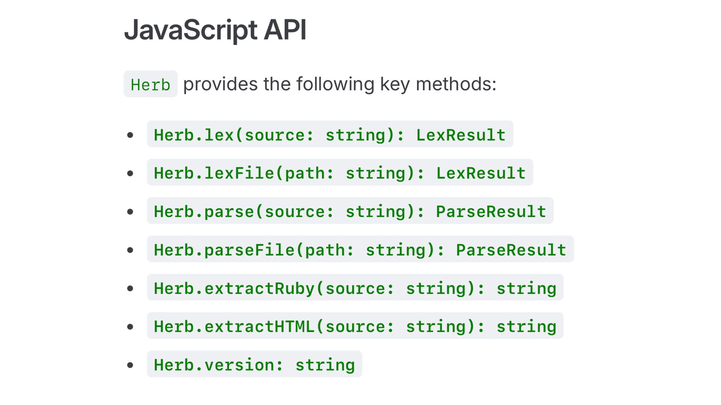Click the Herb.version property code
The width and height of the screenshot is (721, 405).
[x=254, y=364]
